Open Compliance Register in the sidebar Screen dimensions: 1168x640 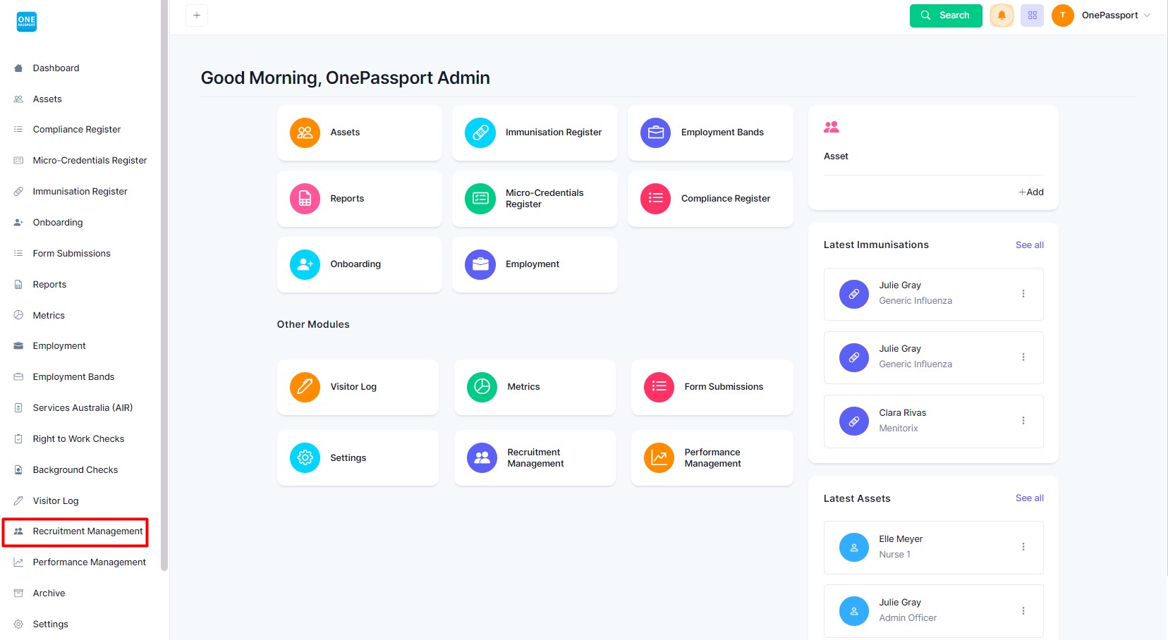tap(76, 130)
